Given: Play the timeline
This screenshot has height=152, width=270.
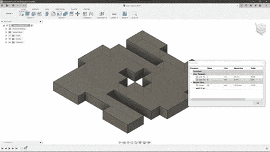Looking at the screenshot, I should click(9, 148).
